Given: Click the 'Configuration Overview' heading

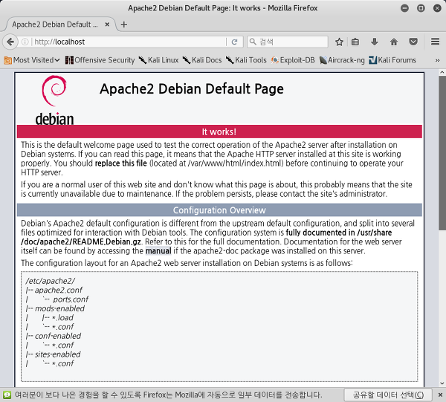Looking at the screenshot, I should click(219, 210).
